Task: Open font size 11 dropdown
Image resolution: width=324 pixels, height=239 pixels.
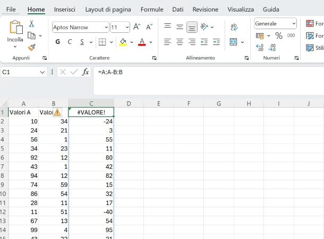Action: 127,27
